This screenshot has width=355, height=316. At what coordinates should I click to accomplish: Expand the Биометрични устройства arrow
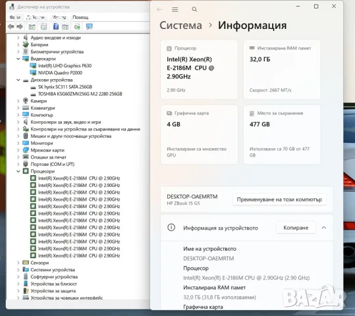pyautogui.click(x=18, y=51)
